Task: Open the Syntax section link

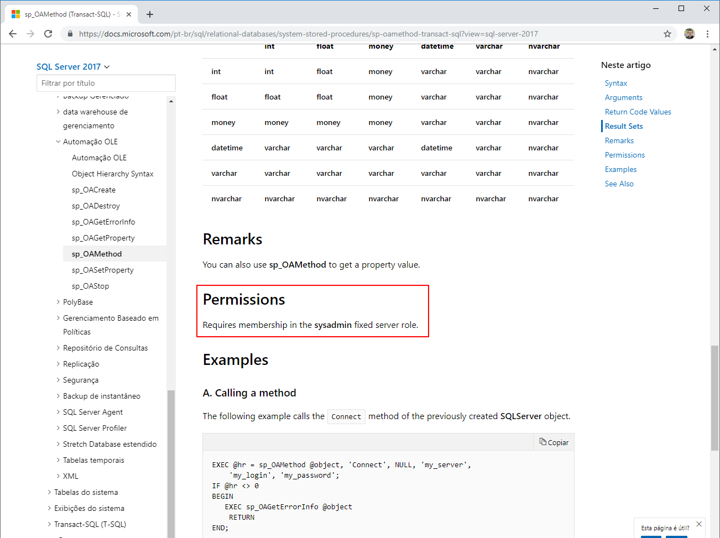Action: (x=615, y=83)
